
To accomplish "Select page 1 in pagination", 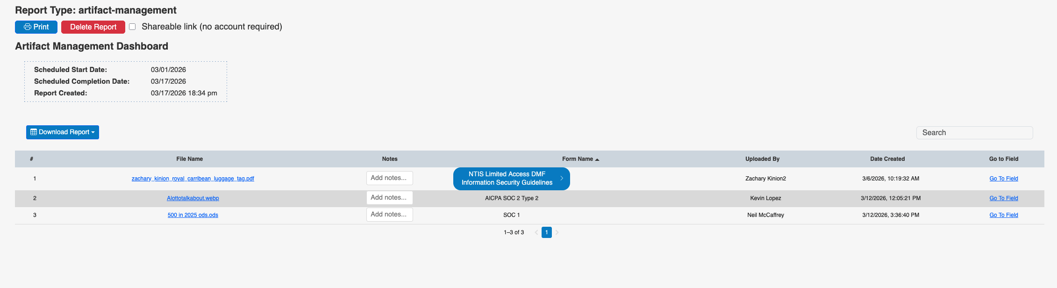I will (x=546, y=232).
